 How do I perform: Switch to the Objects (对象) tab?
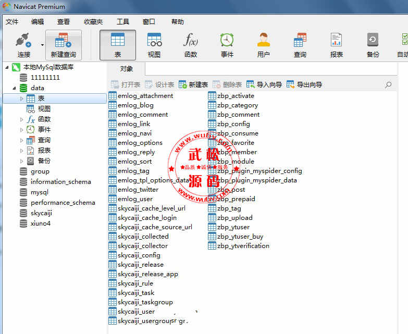click(x=127, y=69)
